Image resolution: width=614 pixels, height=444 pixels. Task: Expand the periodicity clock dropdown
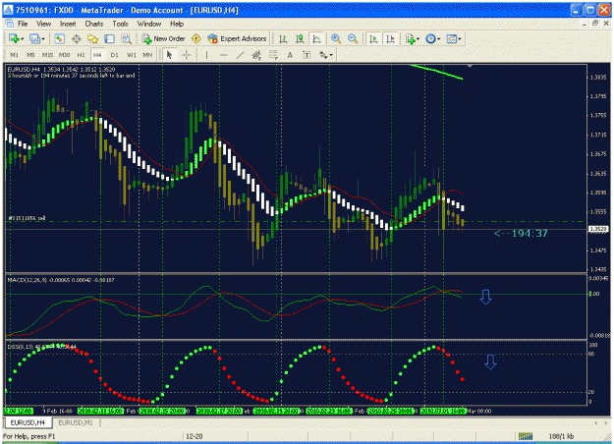click(438, 38)
